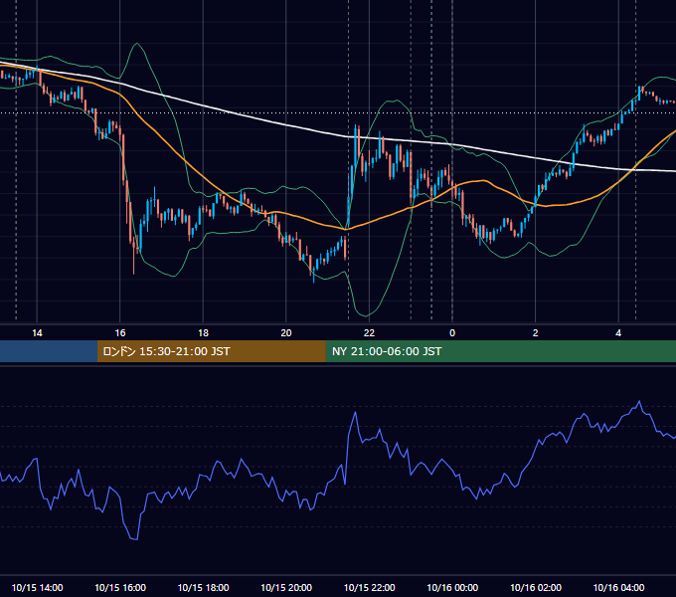Screen dimensions: 676x597
Task: Click the 10/16 00:00 date label
Action: click(452, 587)
